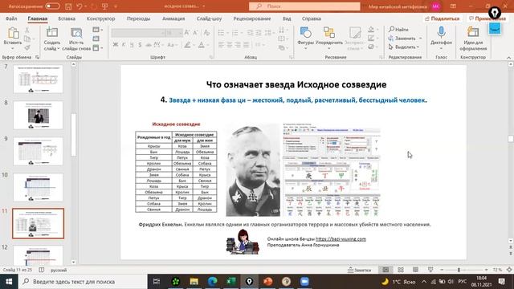Screen dimensions: 514x289
Task: Open the Анимация tab
Action: pyautogui.click(x=173, y=18)
